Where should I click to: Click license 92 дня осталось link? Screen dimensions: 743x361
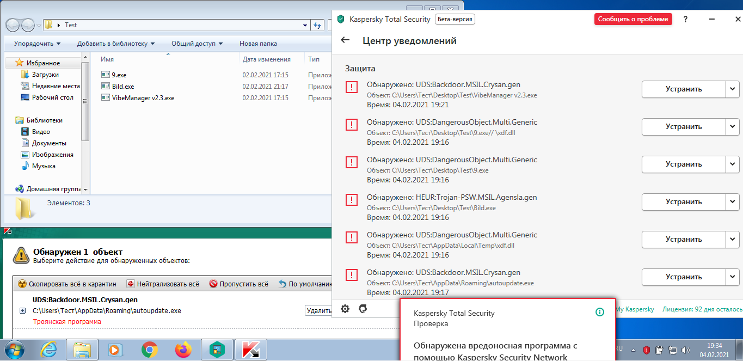point(702,309)
